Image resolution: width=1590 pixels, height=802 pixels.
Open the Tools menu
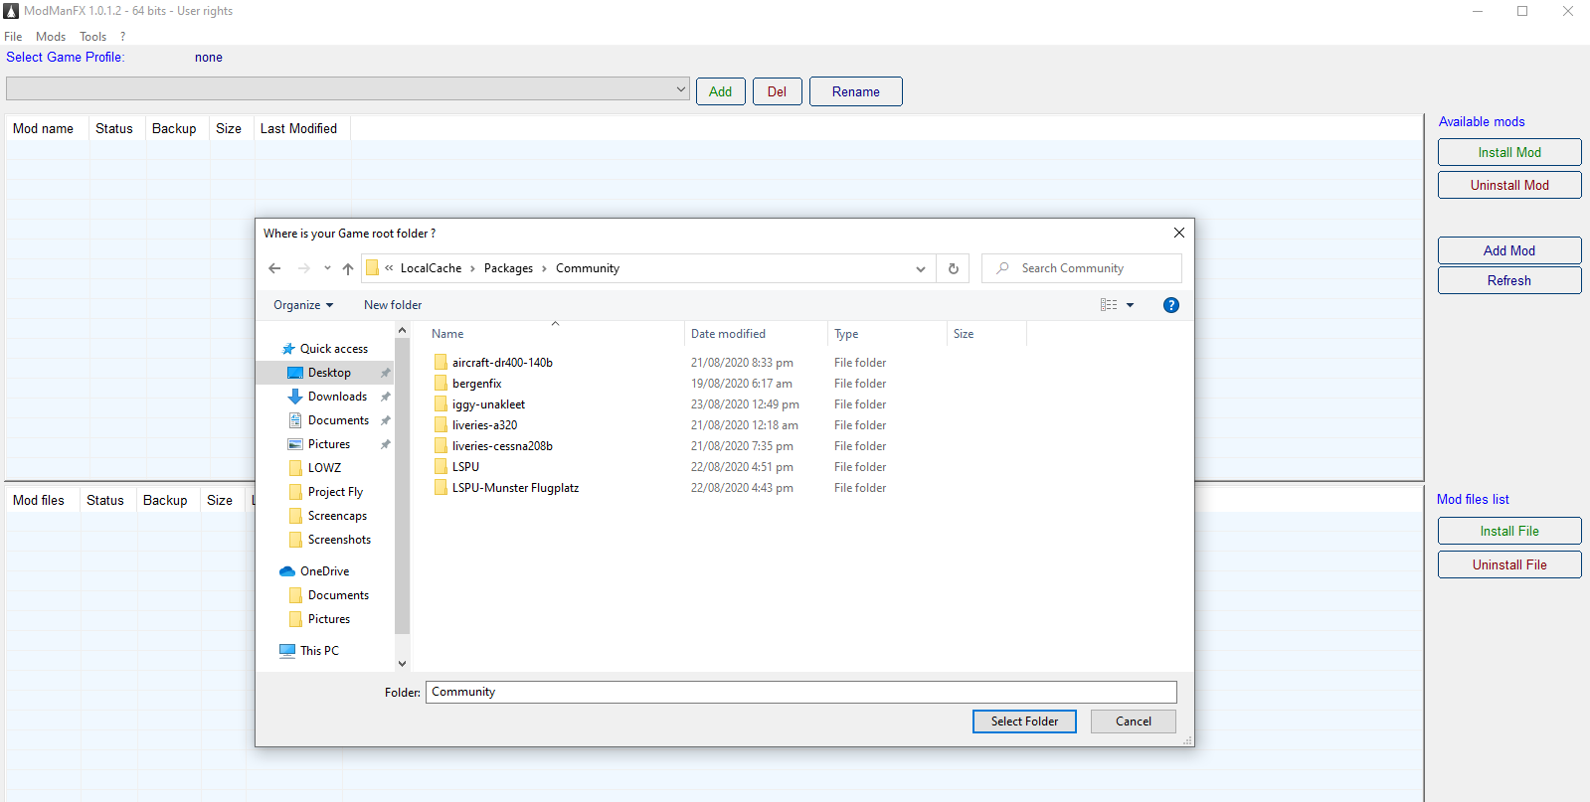click(92, 37)
